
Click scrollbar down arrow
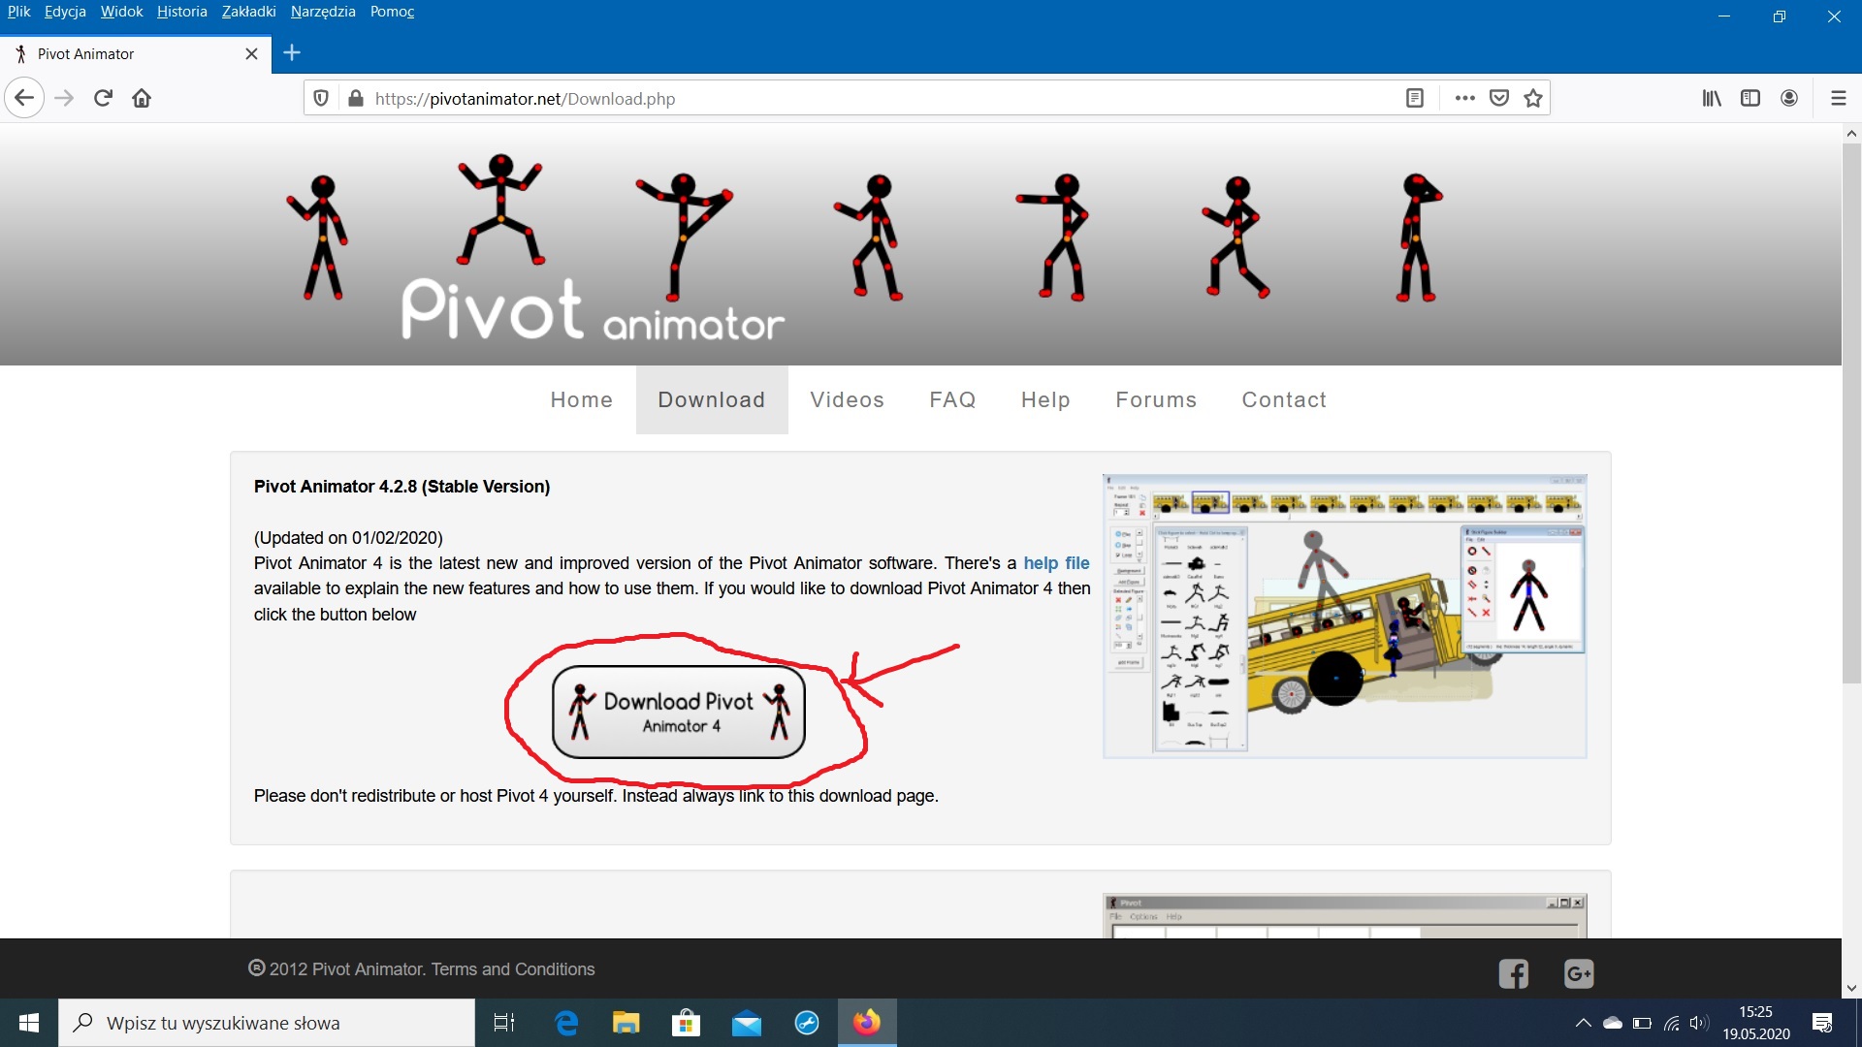tap(1851, 989)
